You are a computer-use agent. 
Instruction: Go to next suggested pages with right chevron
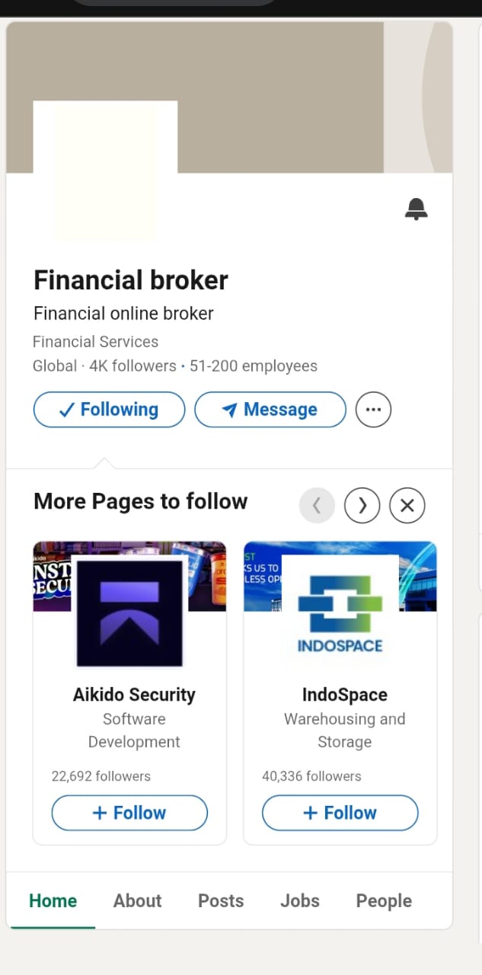click(362, 505)
